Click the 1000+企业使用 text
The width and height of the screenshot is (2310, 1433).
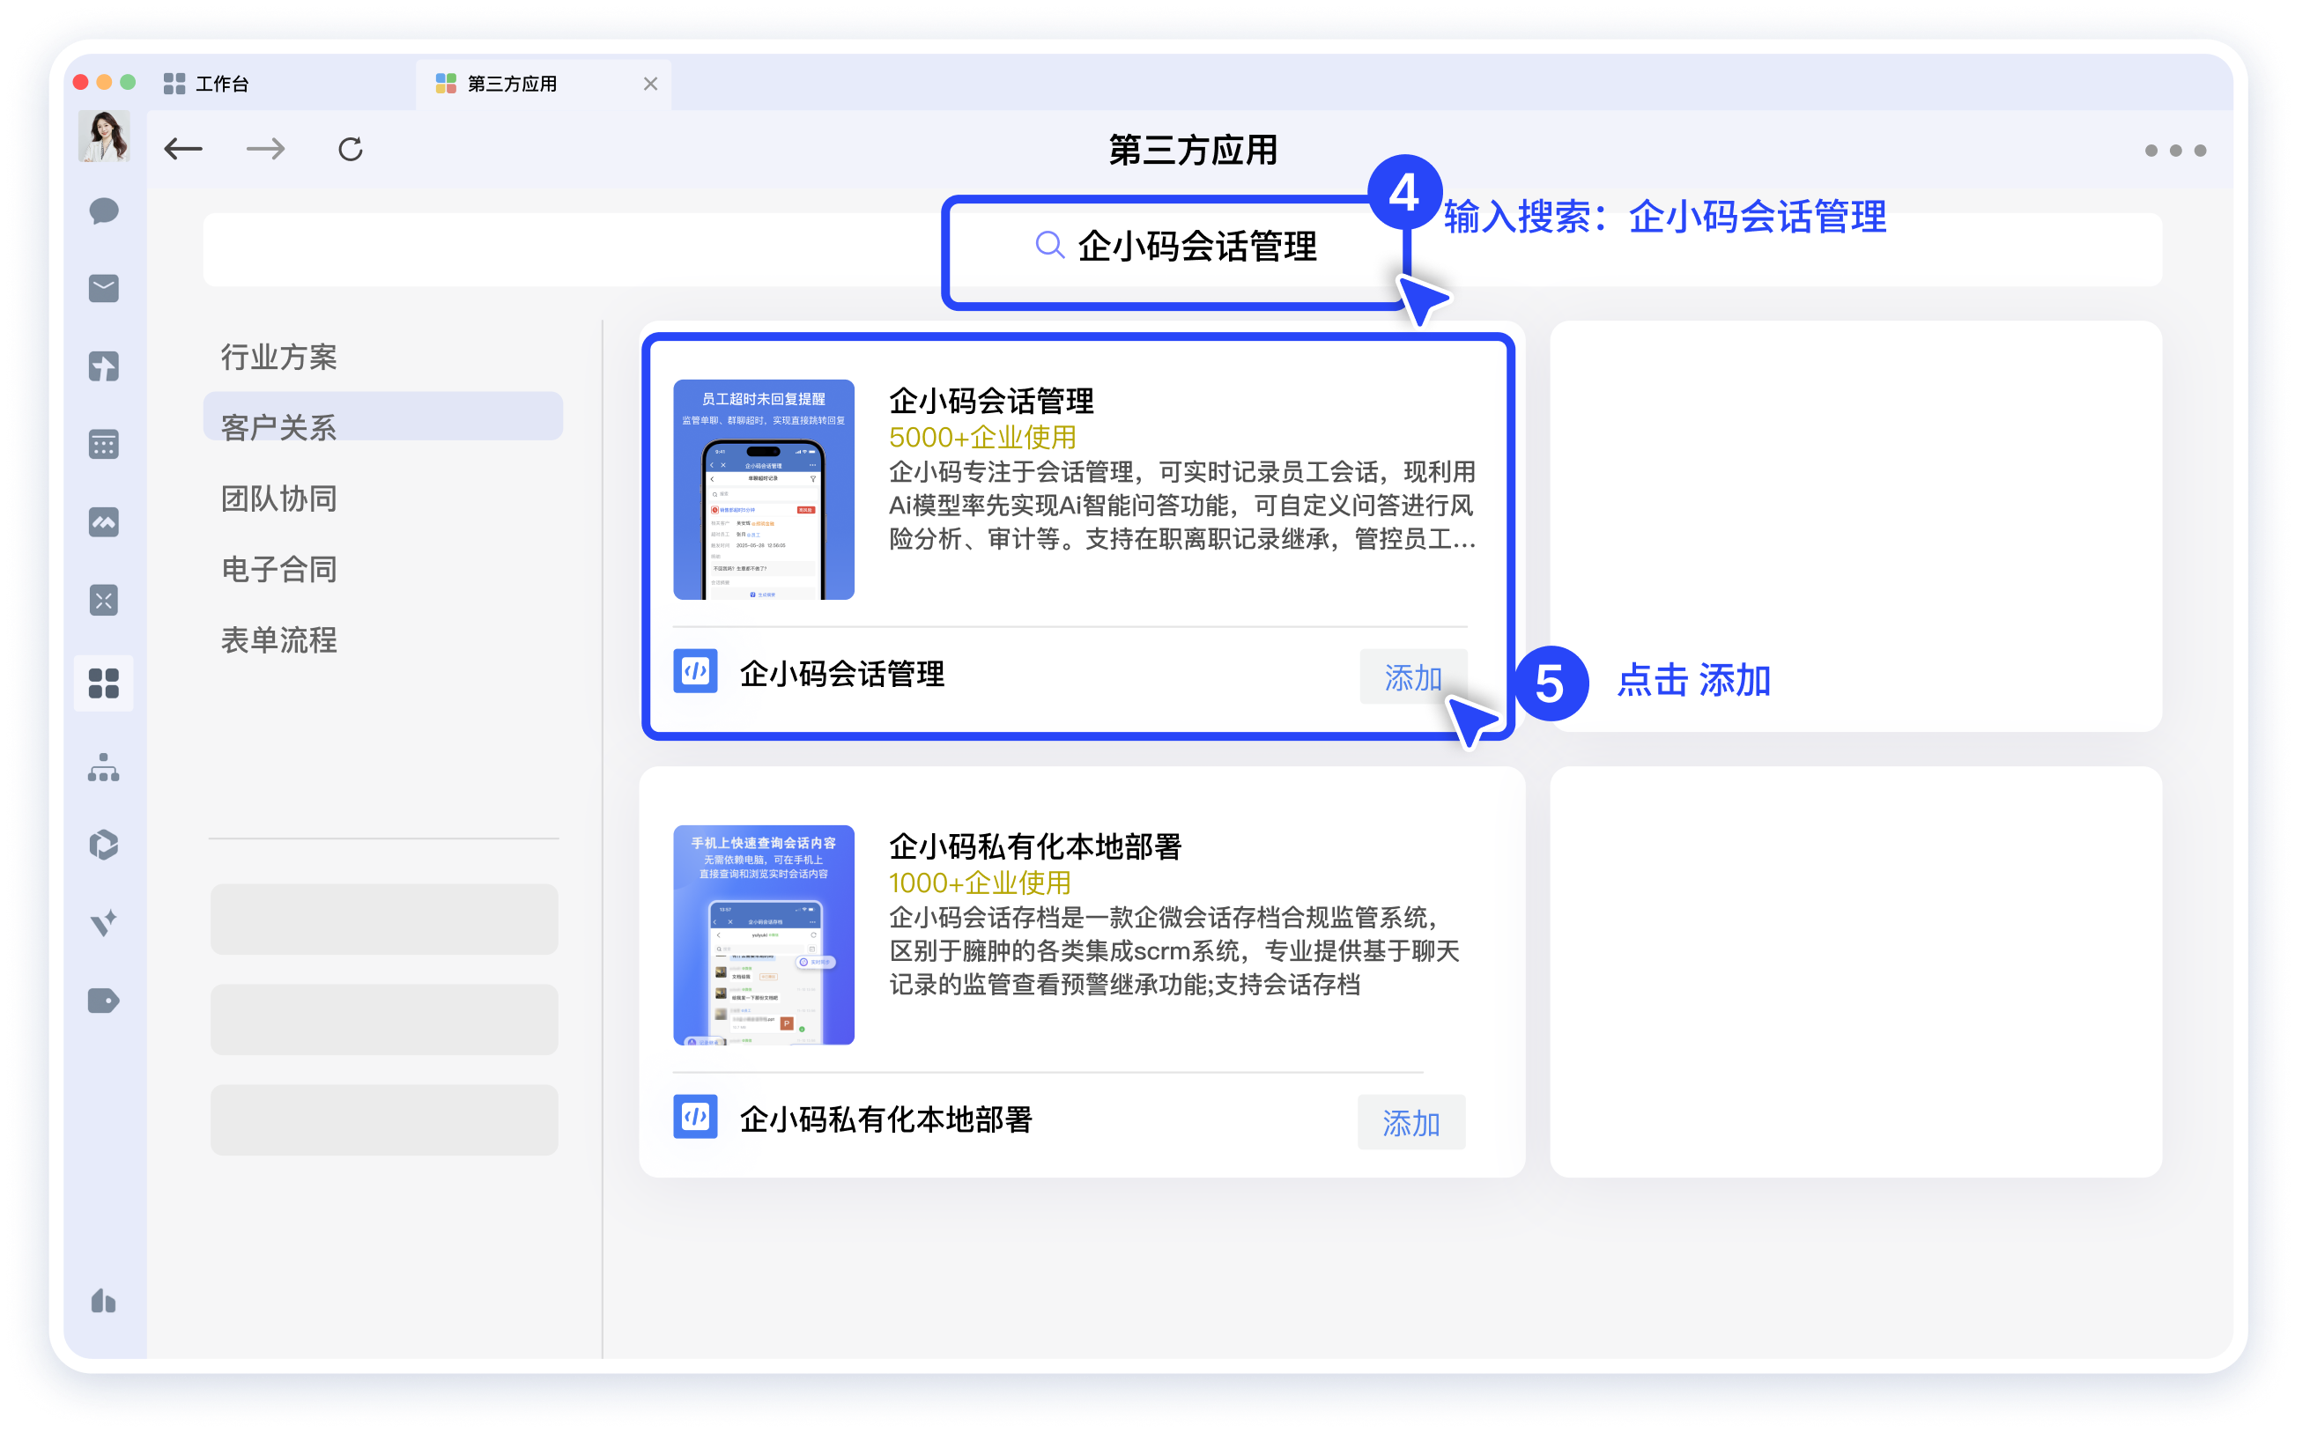point(979,883)
